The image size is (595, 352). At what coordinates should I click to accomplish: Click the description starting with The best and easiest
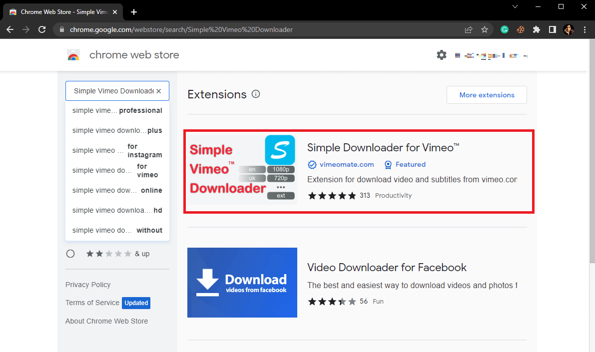pos(412,285)
